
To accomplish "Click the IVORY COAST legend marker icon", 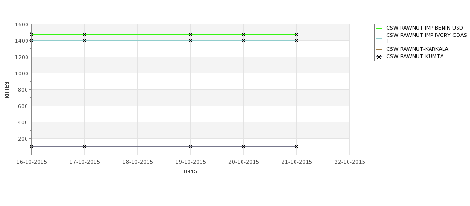I will pyautogui.click(x=379, y=38).
